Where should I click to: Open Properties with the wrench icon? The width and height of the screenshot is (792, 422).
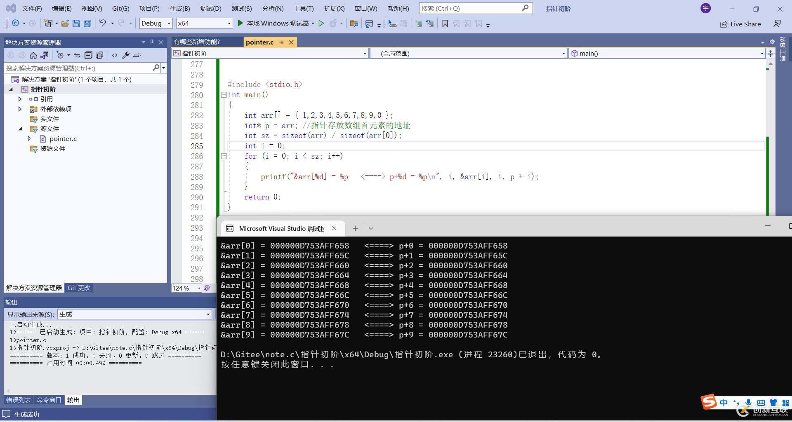pos(126,55)
